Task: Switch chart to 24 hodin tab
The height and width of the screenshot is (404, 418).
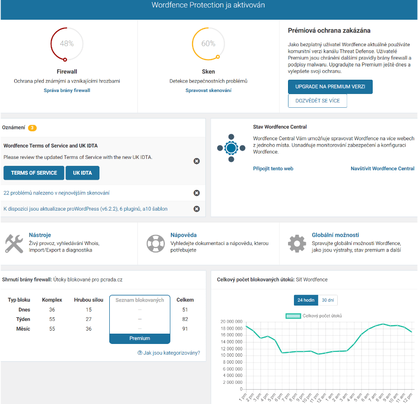Action: (306, 300)
